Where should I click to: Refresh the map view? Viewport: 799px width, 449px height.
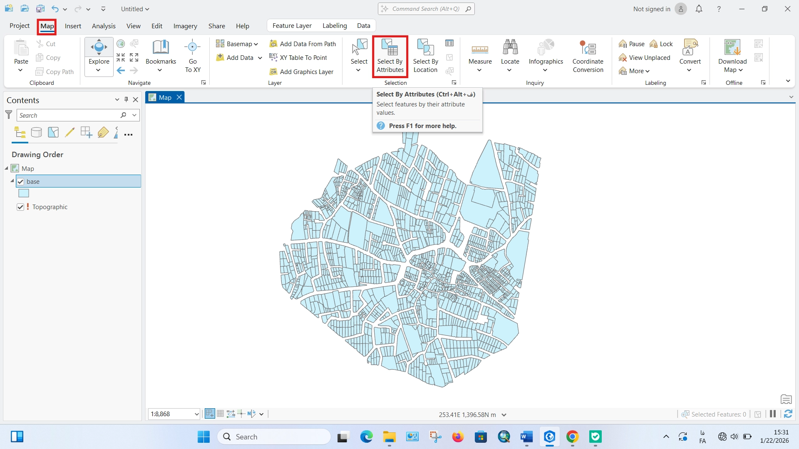(x=788, y=414)
